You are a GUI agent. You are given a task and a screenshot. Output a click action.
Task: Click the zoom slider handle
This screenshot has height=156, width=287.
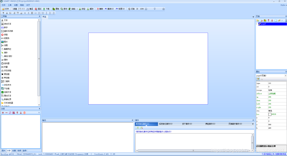coord(155,9)
